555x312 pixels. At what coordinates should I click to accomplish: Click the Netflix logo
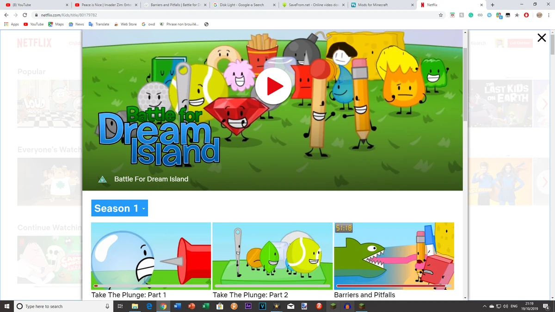[x=34, y=43]
